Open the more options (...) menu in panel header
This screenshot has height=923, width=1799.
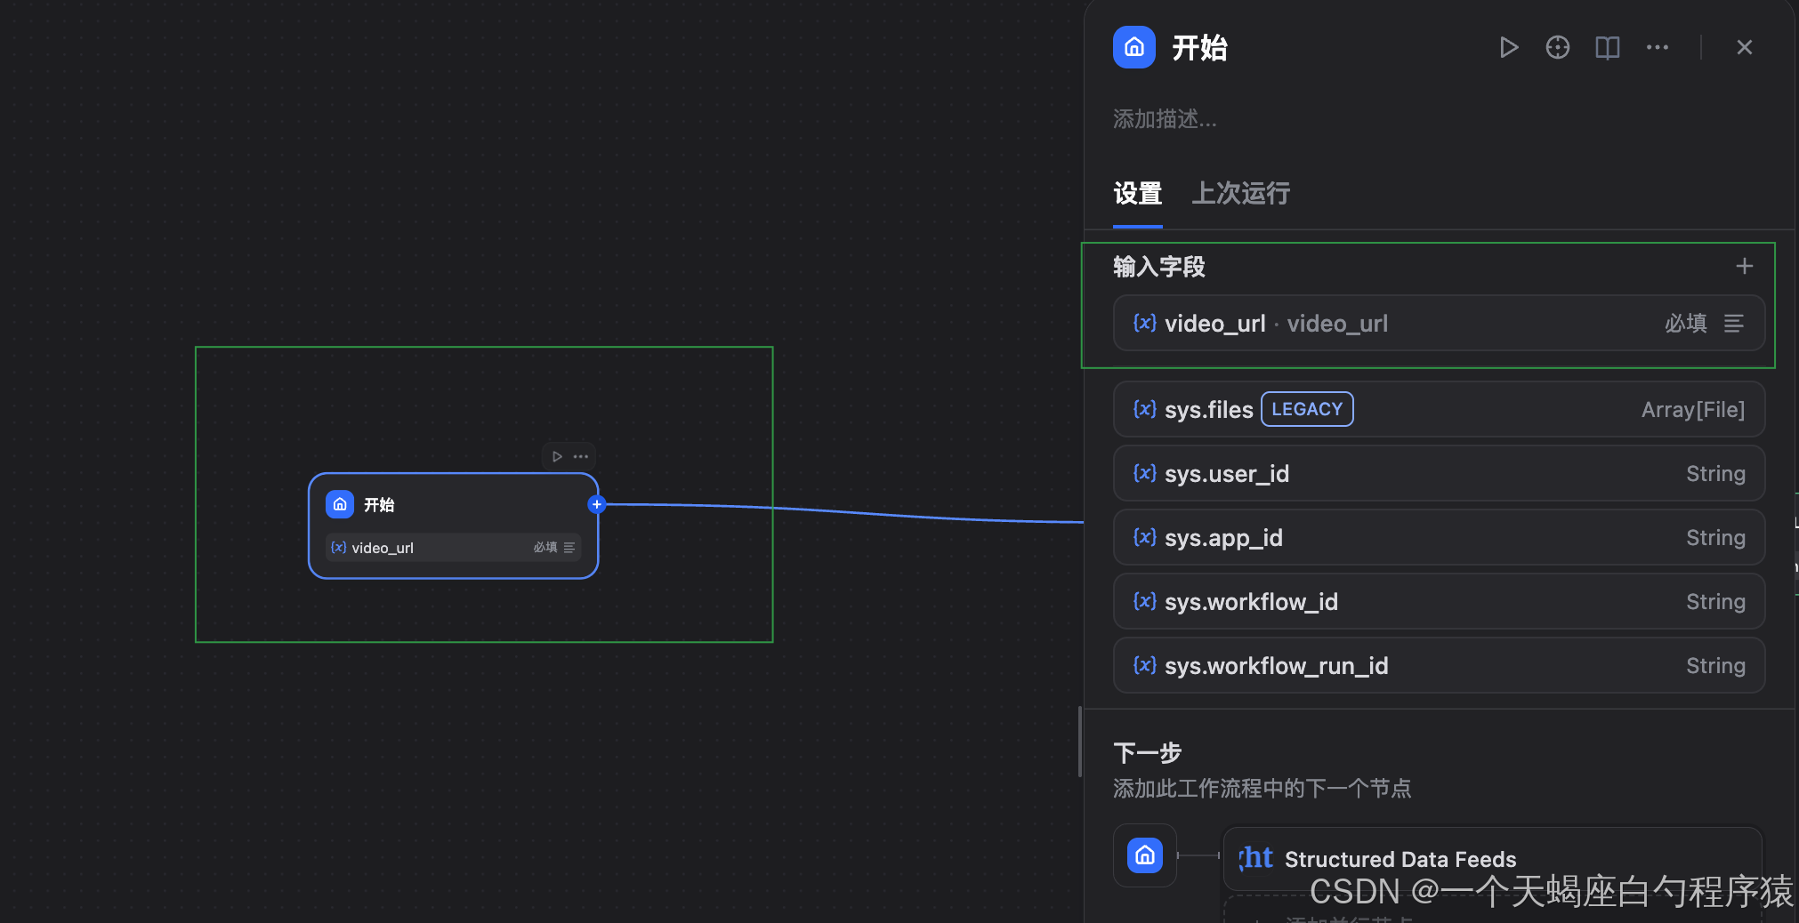(x=1656, y=47)
